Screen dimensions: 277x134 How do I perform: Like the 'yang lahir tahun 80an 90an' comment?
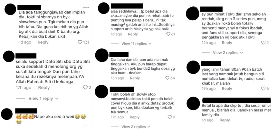click(x=263, y=88)
